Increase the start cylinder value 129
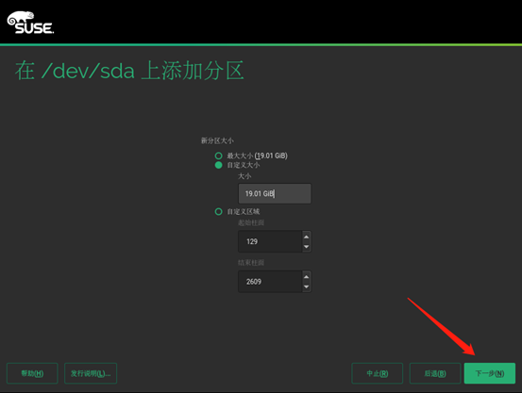This screenshot has height=393, width=522. [x=306, y=237]
